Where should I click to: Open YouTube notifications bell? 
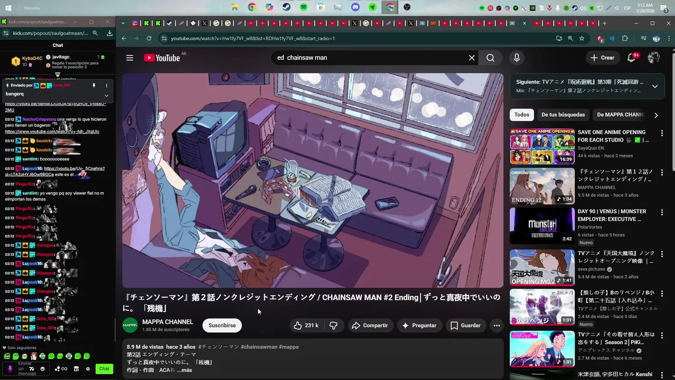click(631, 58)
